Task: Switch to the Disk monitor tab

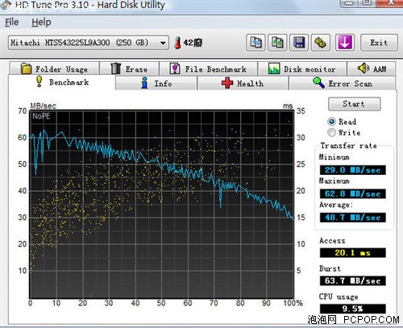Action: pyautogui.click(x=302, y=69)
